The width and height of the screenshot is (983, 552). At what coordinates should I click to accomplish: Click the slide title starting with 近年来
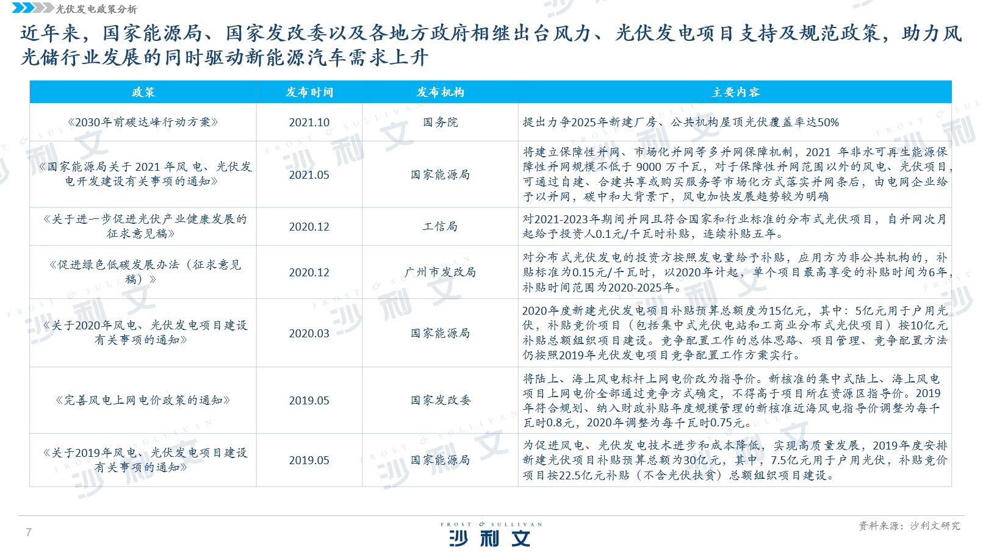point(491,45)
